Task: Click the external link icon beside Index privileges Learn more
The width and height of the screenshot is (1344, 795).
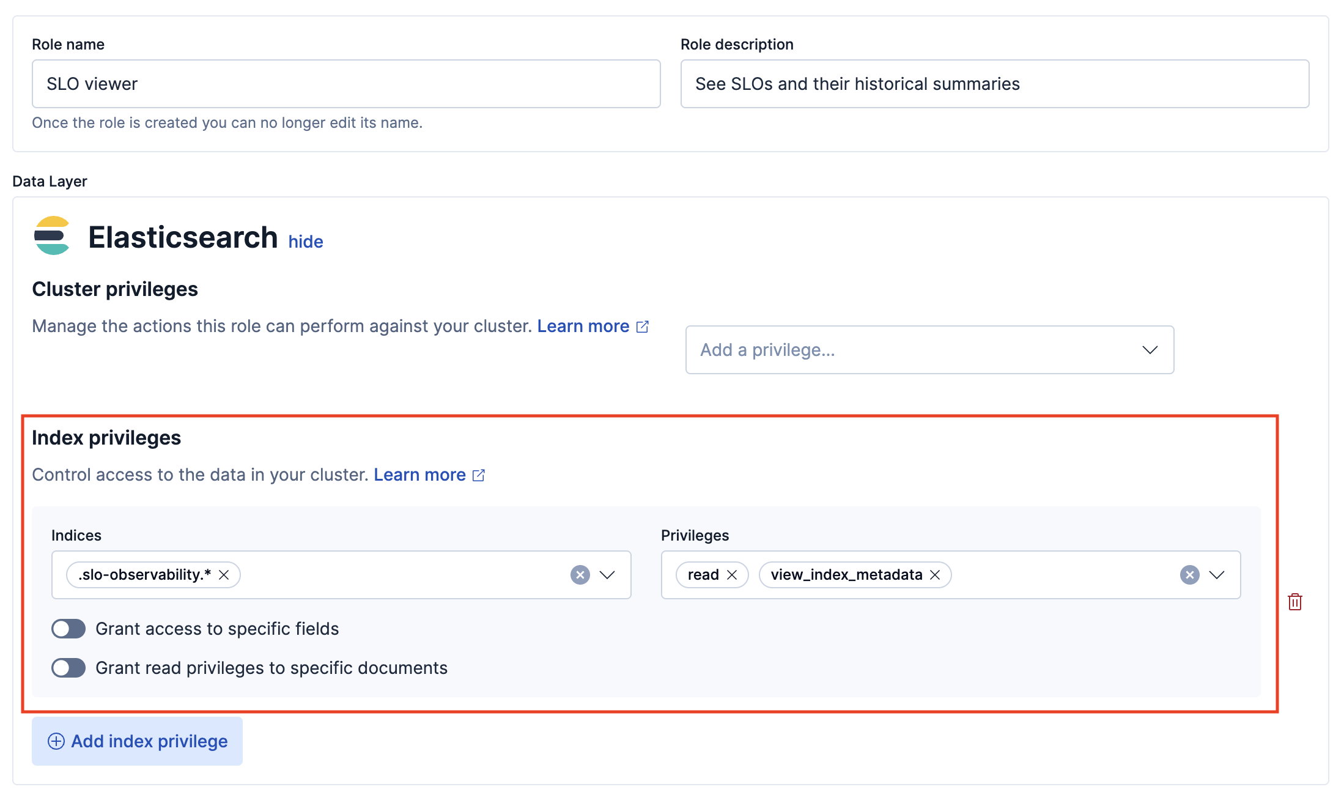Action: coord(479,475)
